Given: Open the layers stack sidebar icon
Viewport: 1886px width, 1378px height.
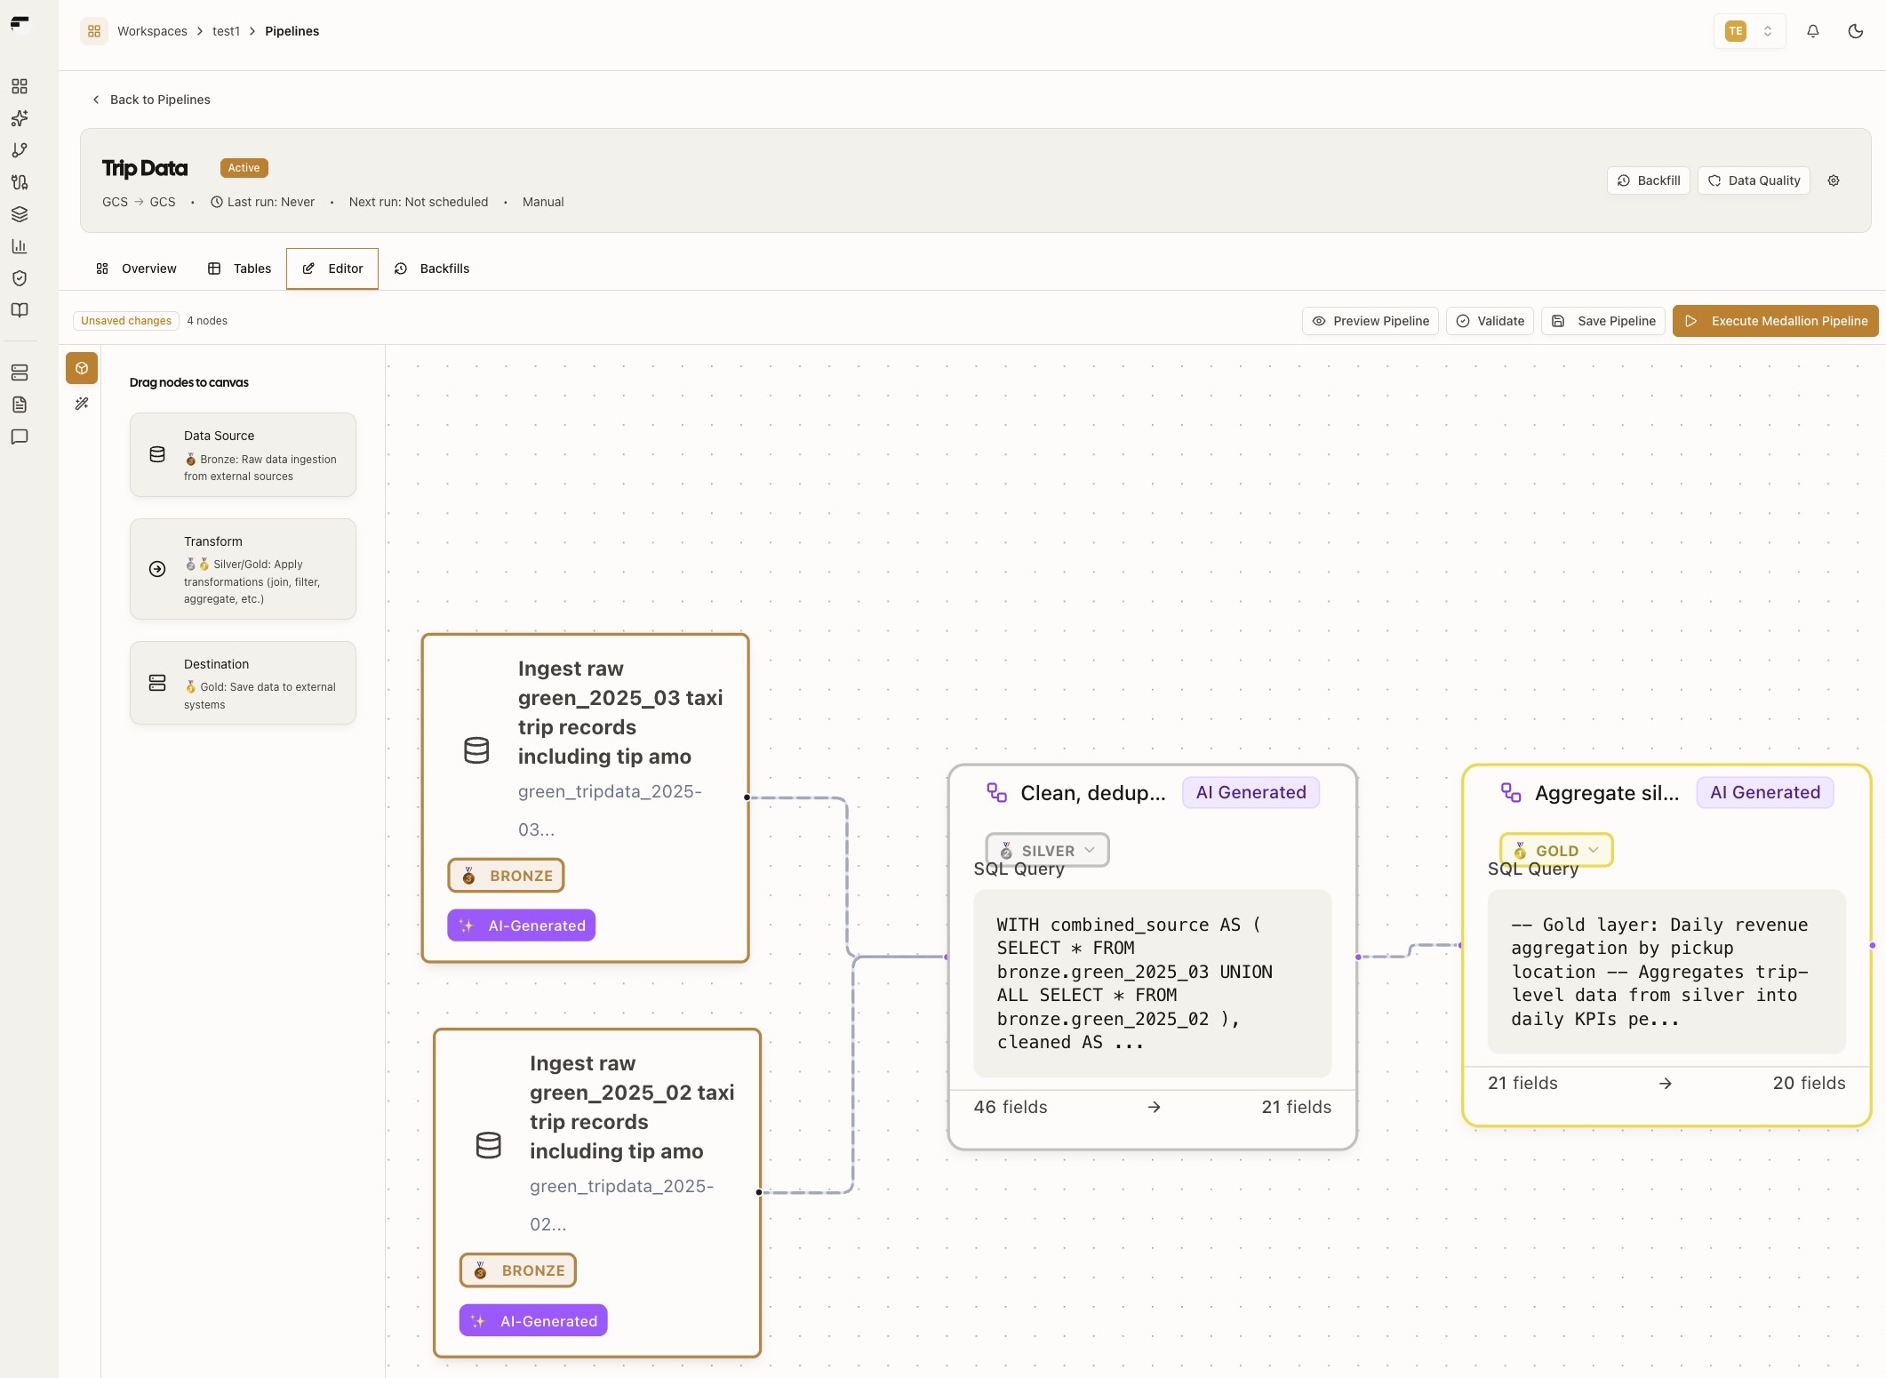Looking at the screenshot, I should (x=20, y=214).
